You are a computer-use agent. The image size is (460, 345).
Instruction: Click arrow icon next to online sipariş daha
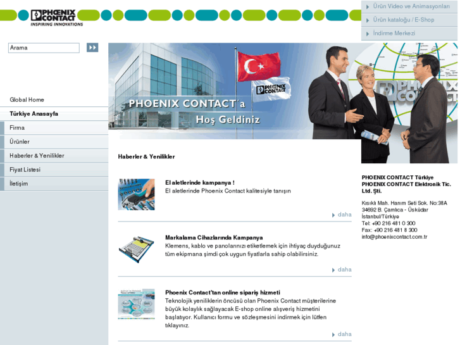(333, 335)
